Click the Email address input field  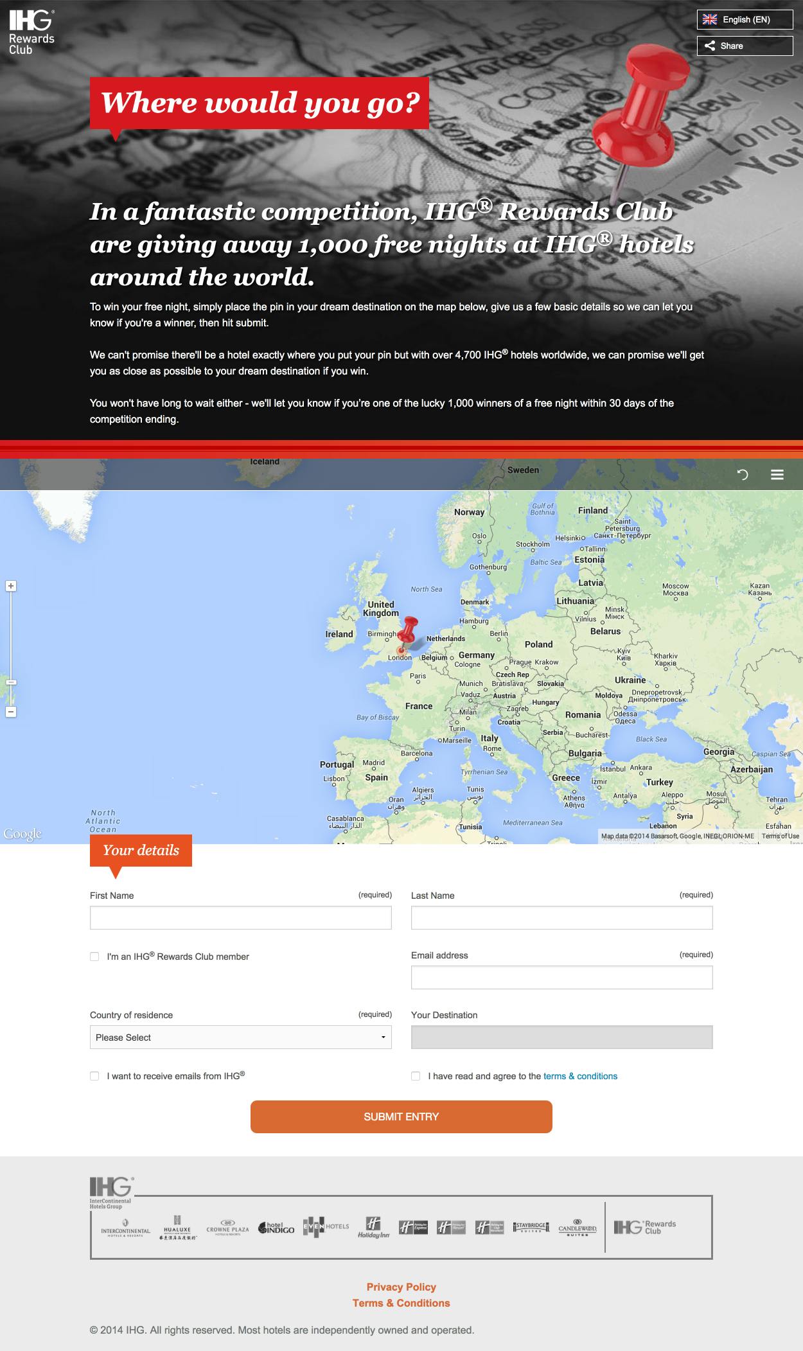[562, 978]
